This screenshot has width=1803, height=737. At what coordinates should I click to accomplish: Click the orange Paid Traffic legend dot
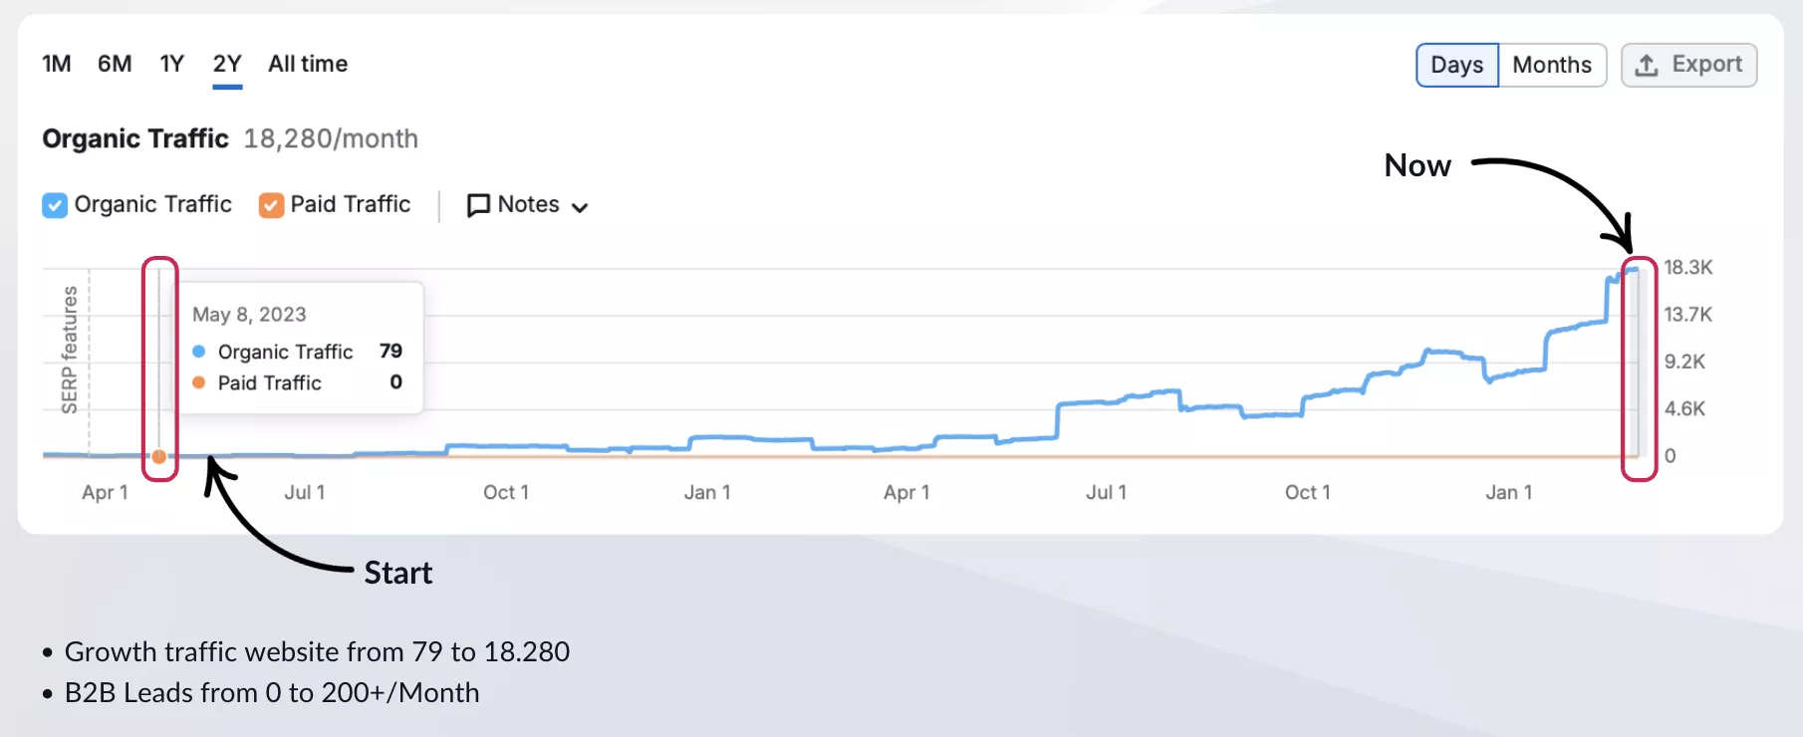pyautogui.click(x=199, y=382)
